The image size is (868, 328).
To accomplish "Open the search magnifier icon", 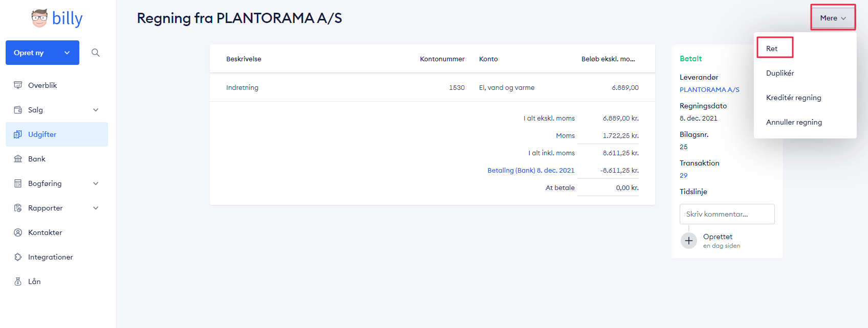I will point(95,53).
